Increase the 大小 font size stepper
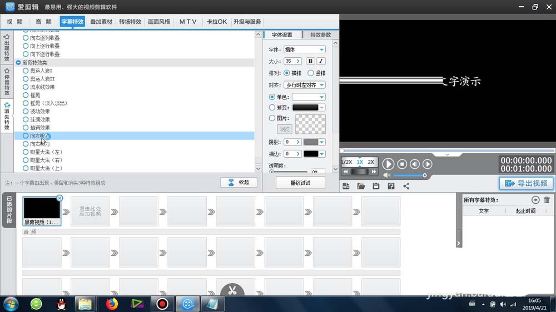556x312 pixels. point(298,61)
